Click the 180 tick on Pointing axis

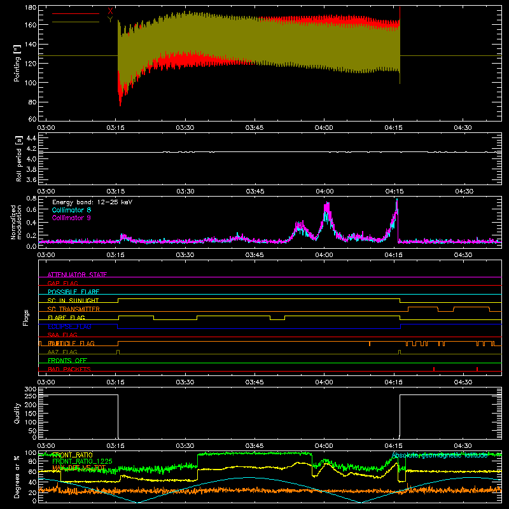click(31, 8)
